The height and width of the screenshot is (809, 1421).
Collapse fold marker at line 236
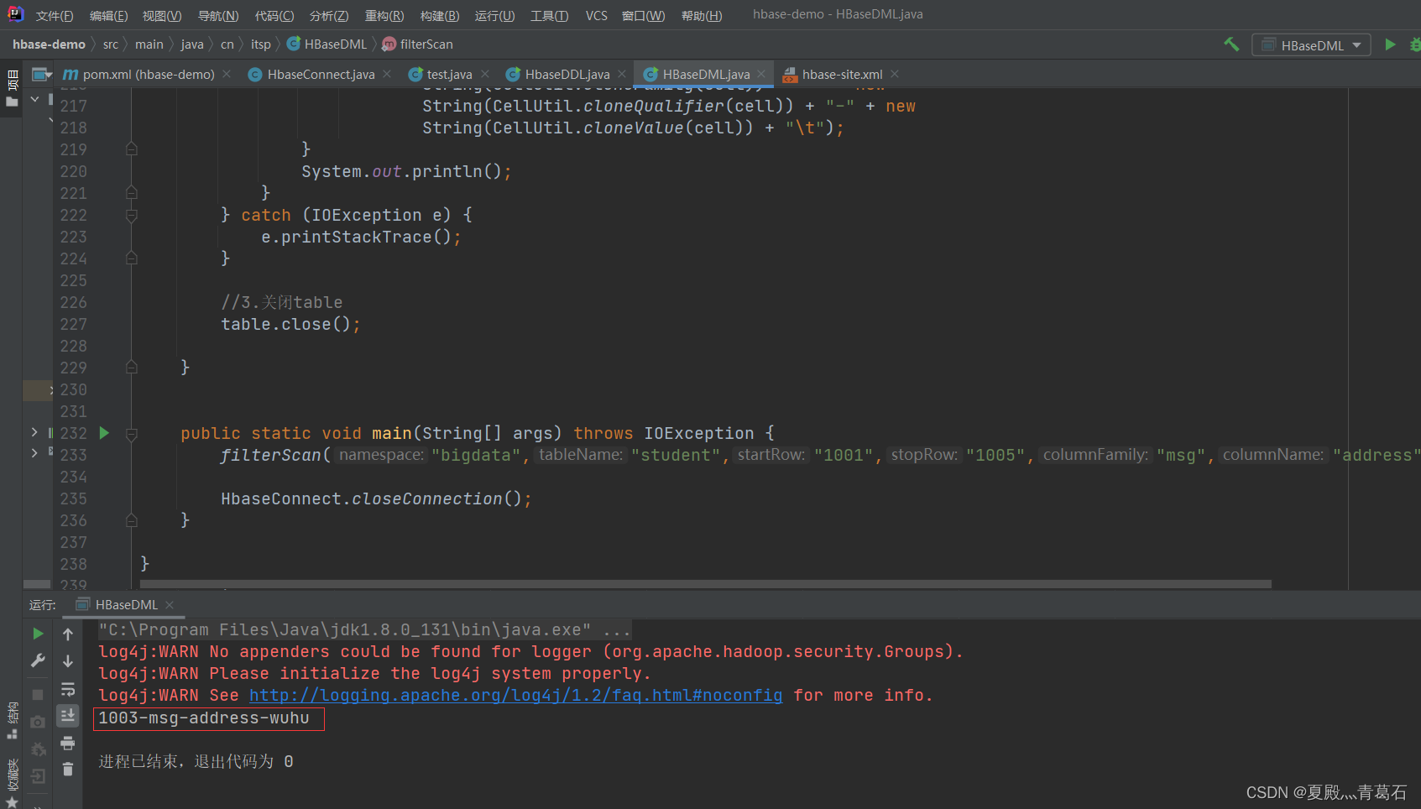(x=132, y=520)
